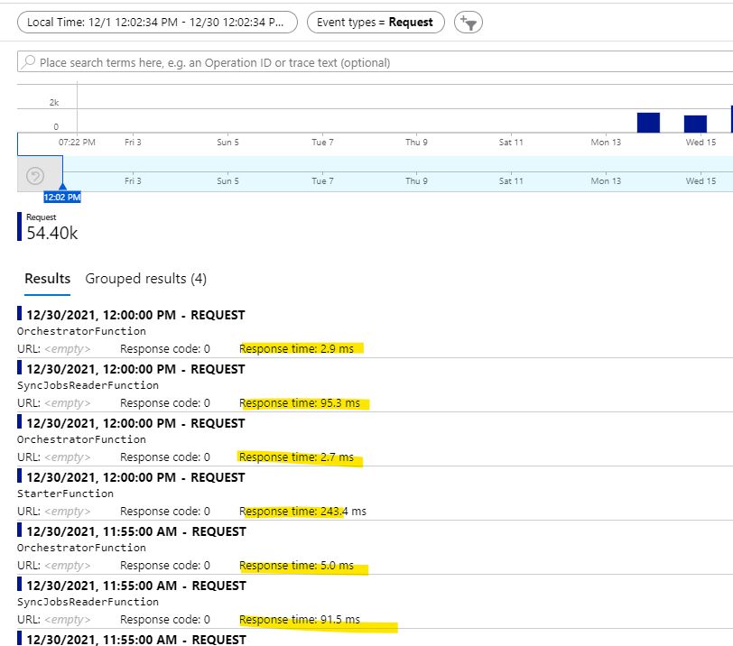Image resolution: width=733 pixels, height=646 pixels.
Task: Open the first 12:00:00 PM OrchestratorFunction request
Action: [375, 331]
